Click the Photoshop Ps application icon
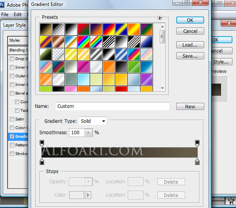Screen dimensions: 236x208 point(2,5)
